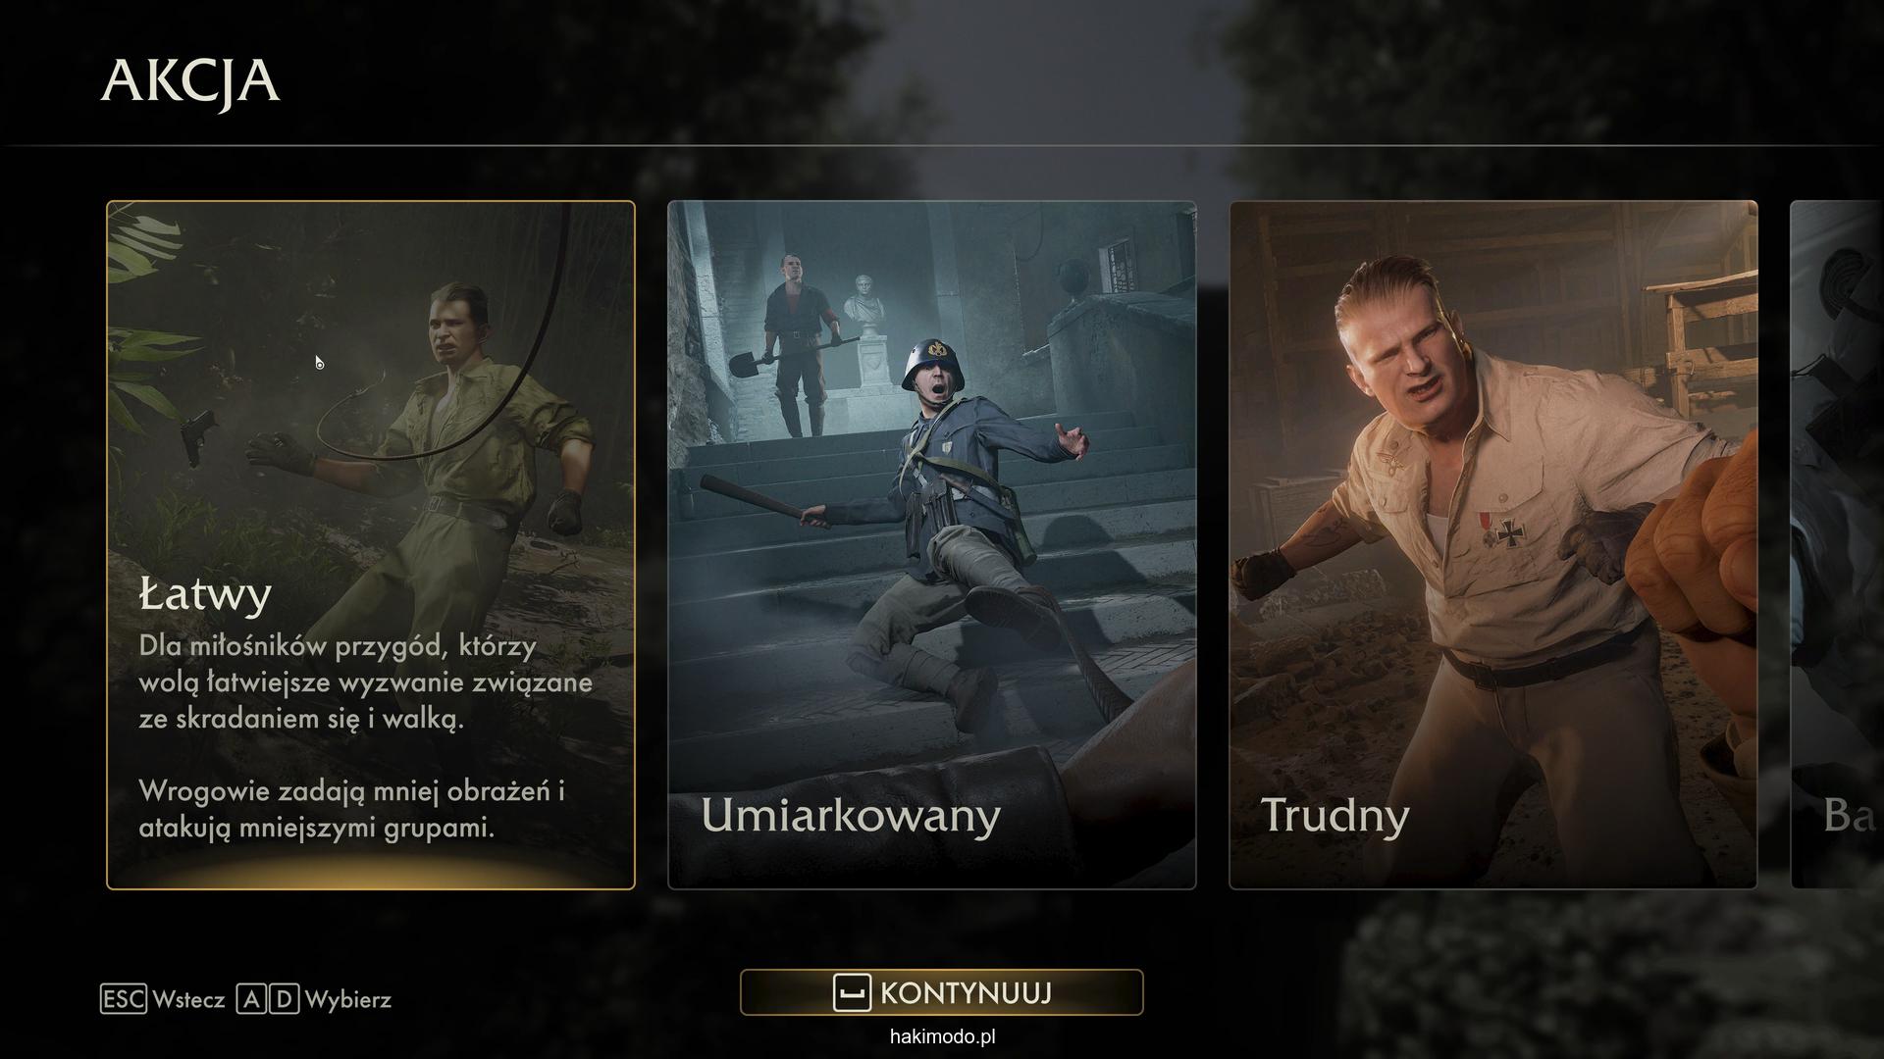
Task: Click the Łatwy description about miłośników przygód
Action: pos(366,682)
